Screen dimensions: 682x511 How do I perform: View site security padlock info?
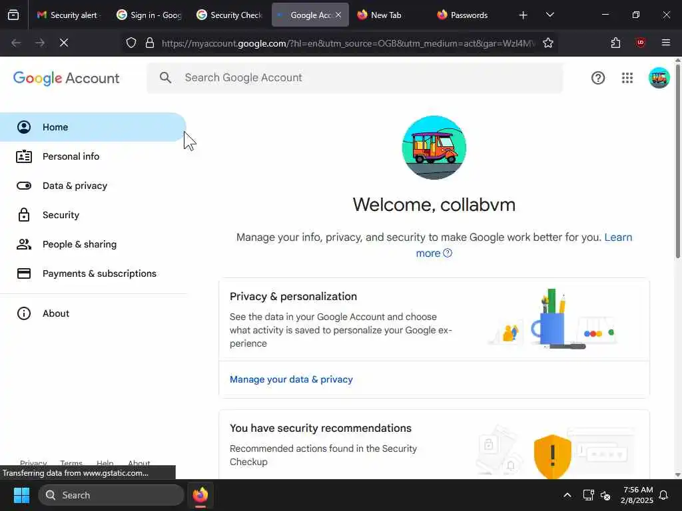150,43
